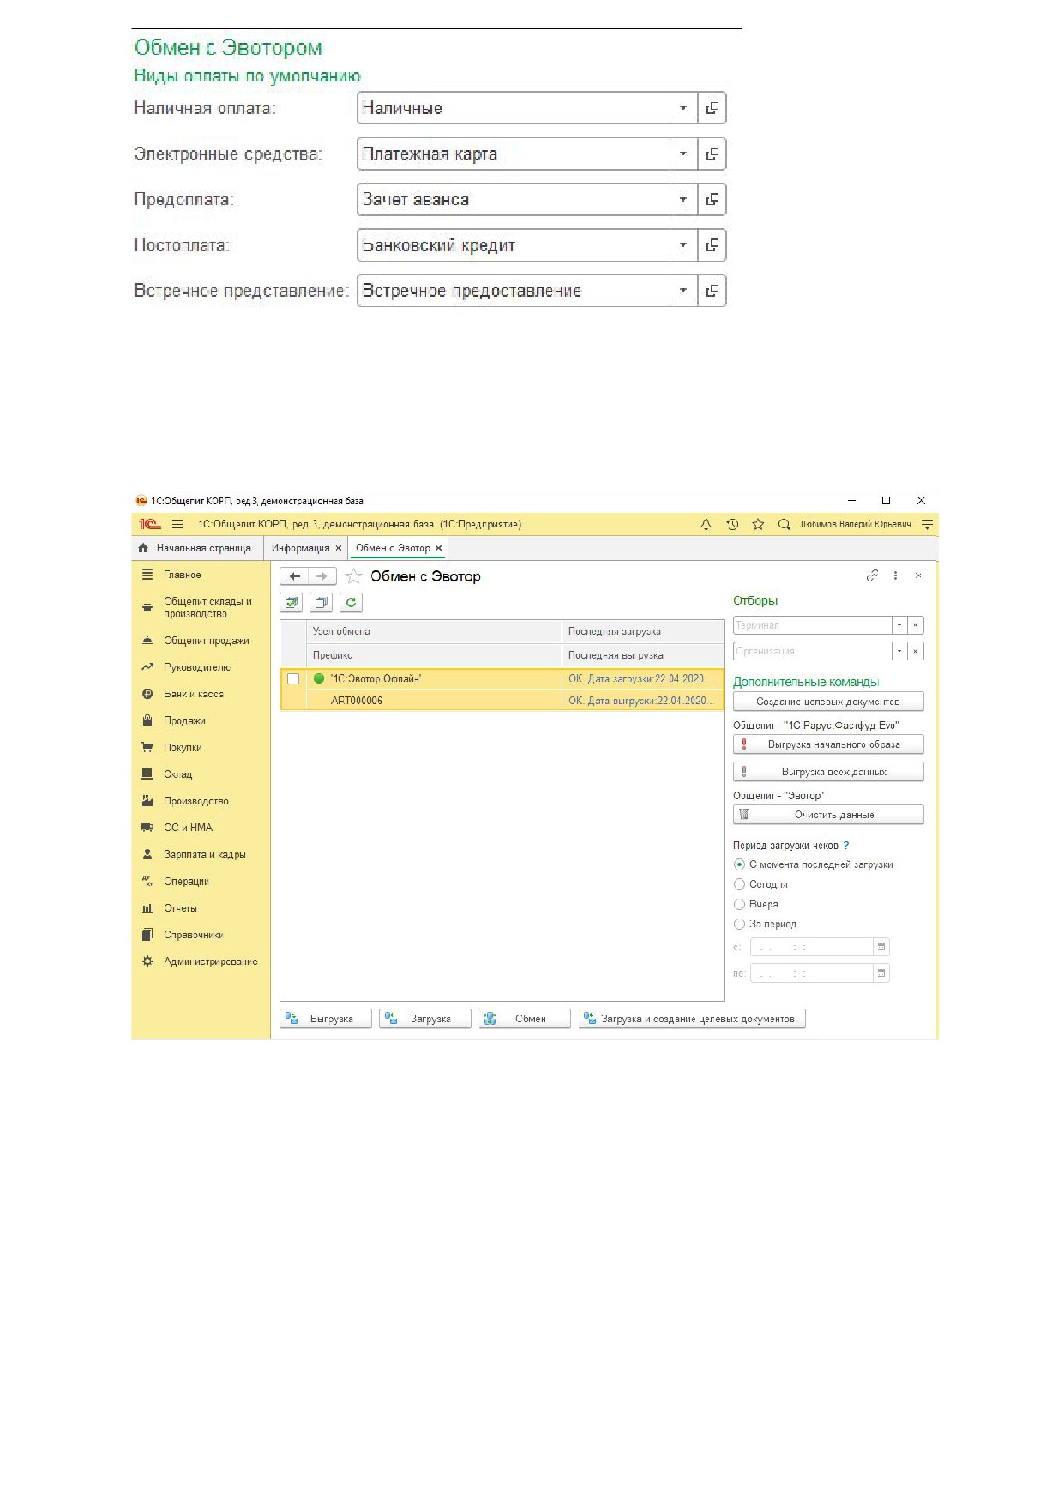Viewport: 1064px width, 1506px height.
Task: Click the Загрузка button at bottom
Action: (x=425, y=1019)
